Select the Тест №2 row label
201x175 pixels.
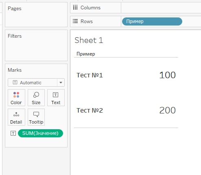coord(90,110)
